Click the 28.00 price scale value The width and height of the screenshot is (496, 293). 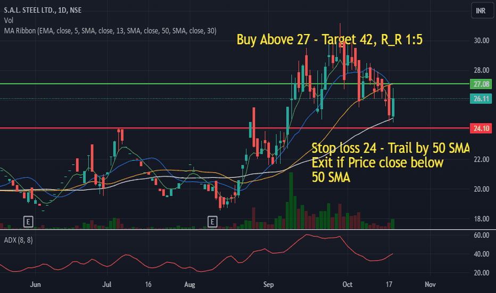point(481,70)
